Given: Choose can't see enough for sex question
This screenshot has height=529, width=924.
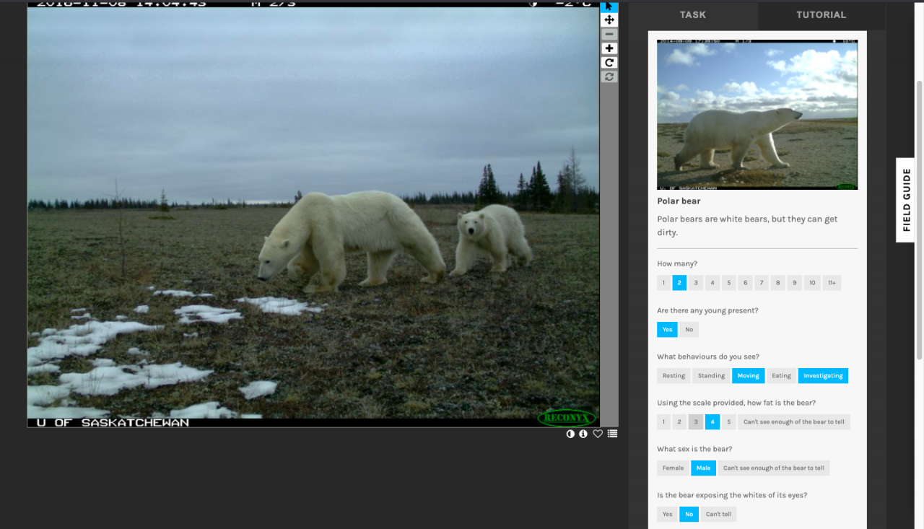Looking at the screenshot, I should [x=774, y=468].
